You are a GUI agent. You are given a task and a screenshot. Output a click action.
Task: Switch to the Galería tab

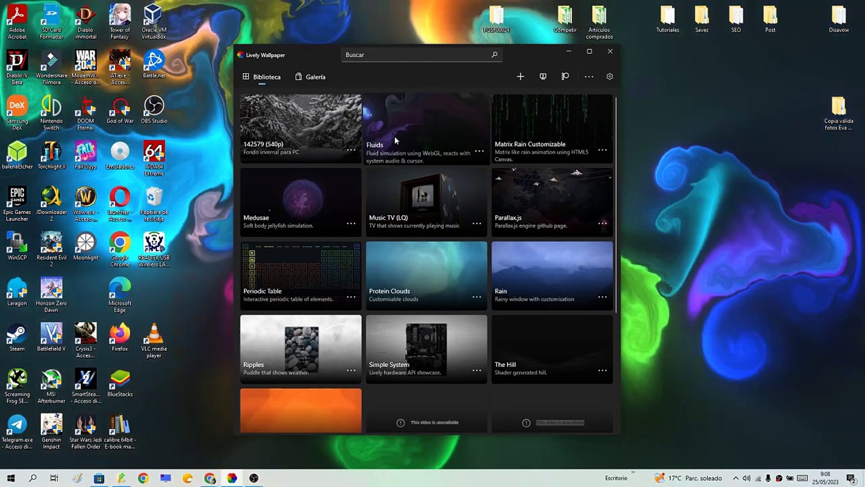310,77
